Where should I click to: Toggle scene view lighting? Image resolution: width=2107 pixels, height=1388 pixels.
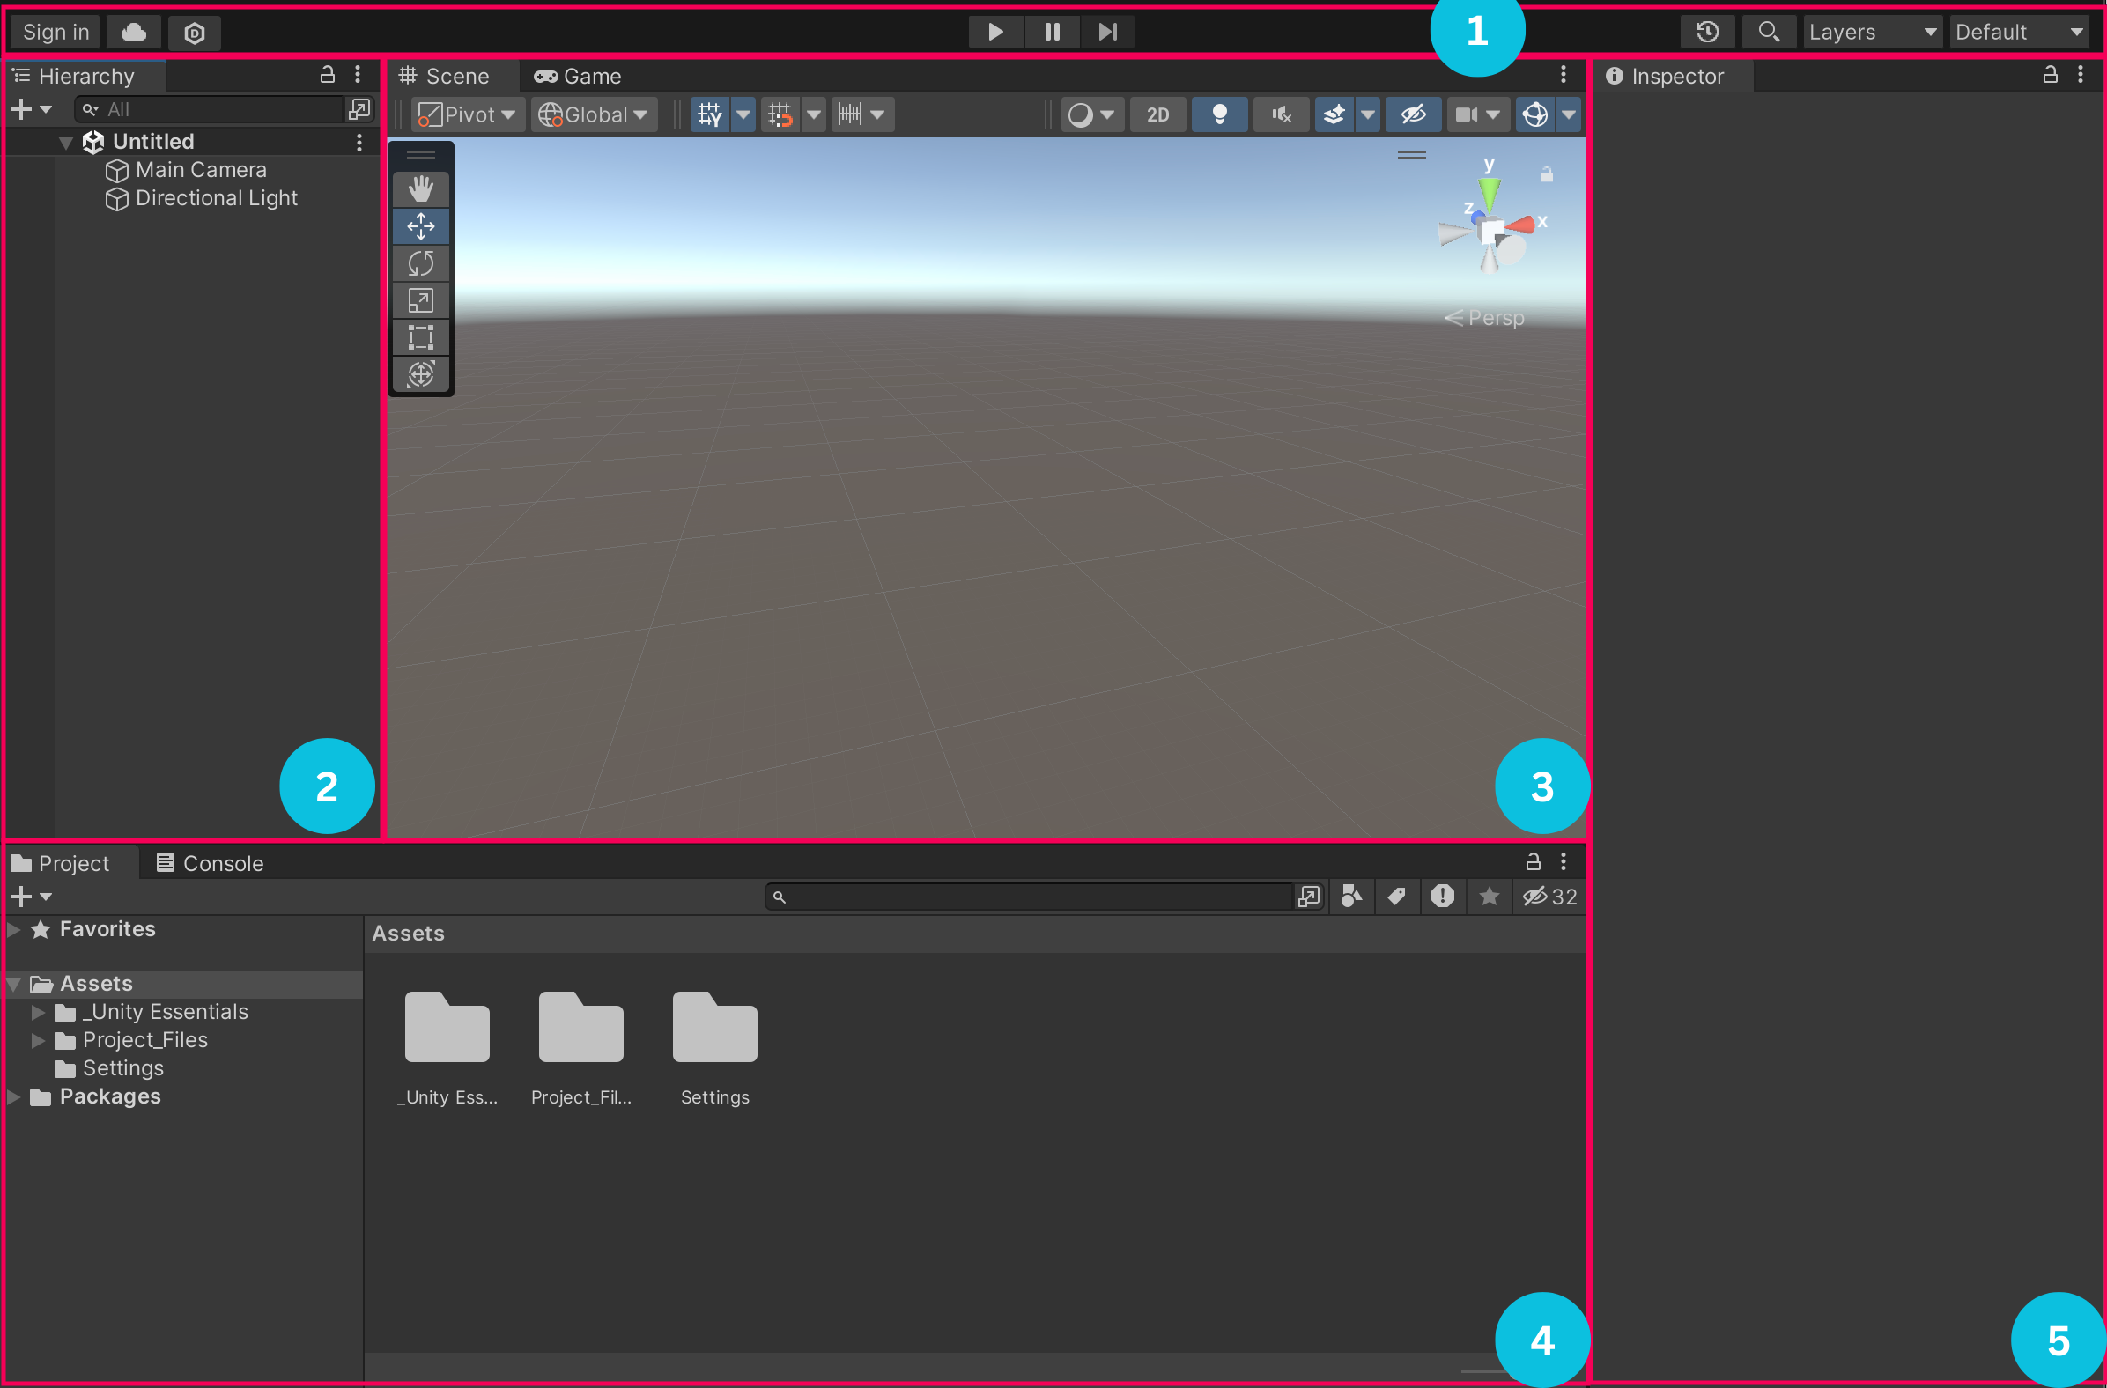pyautogui.click(x=1220, y=114)
